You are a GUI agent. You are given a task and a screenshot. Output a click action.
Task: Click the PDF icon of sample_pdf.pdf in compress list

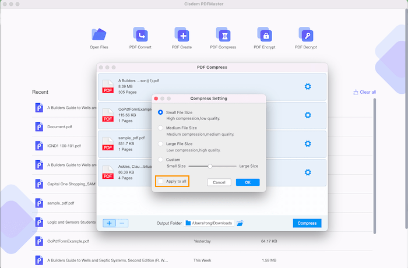(108, 144)
